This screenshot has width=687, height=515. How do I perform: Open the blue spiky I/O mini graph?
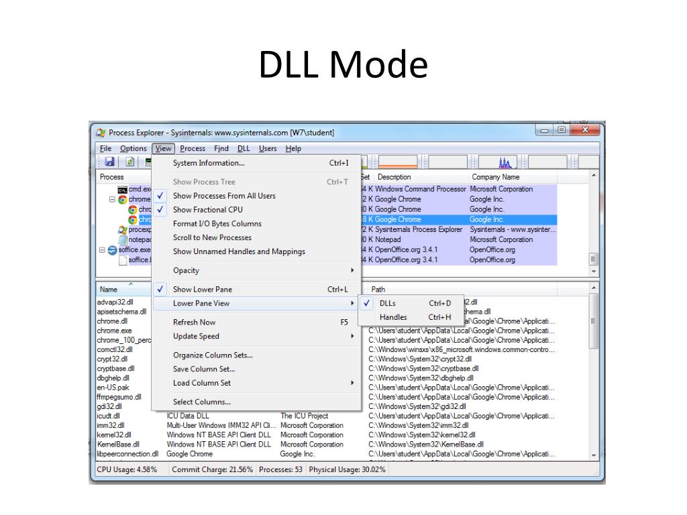498,162
